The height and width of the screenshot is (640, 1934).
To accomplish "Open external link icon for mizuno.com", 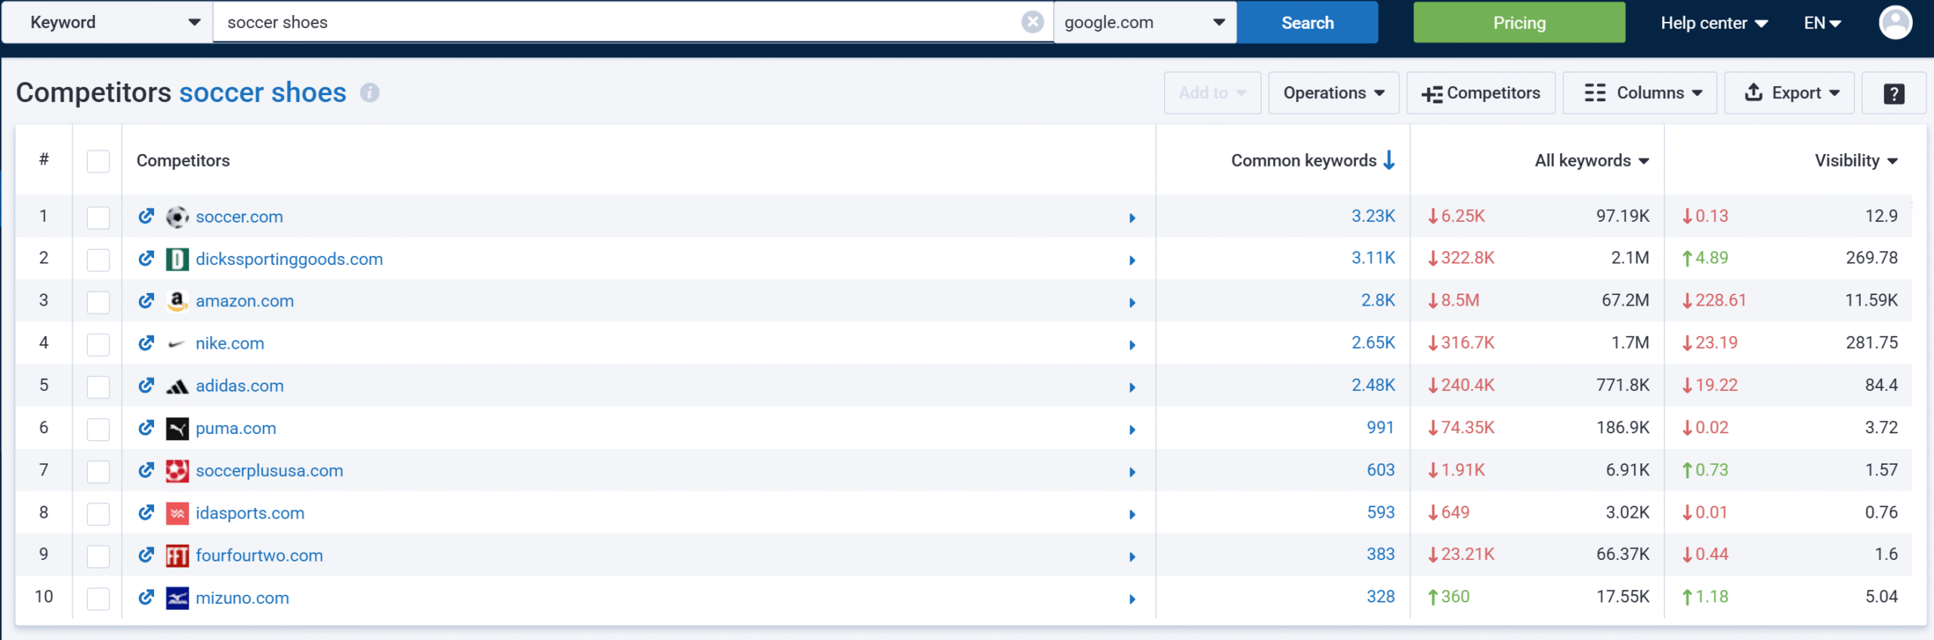I will click(x=146, y=597).
